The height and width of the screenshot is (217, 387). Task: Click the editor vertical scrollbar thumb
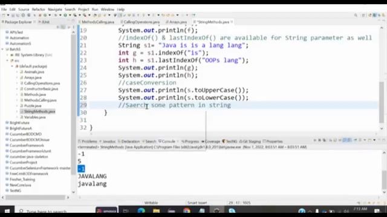382,102
